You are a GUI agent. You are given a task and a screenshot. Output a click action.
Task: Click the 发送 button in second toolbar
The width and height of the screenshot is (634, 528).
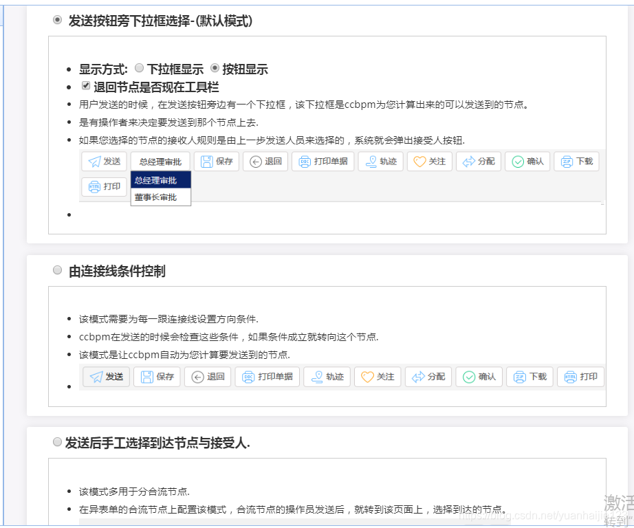(105, 376)
